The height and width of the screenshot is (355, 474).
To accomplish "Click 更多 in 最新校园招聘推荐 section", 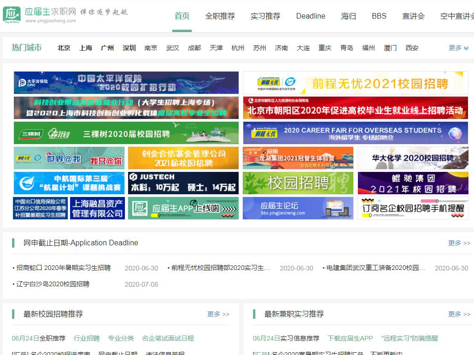I will tap(218, 314).
